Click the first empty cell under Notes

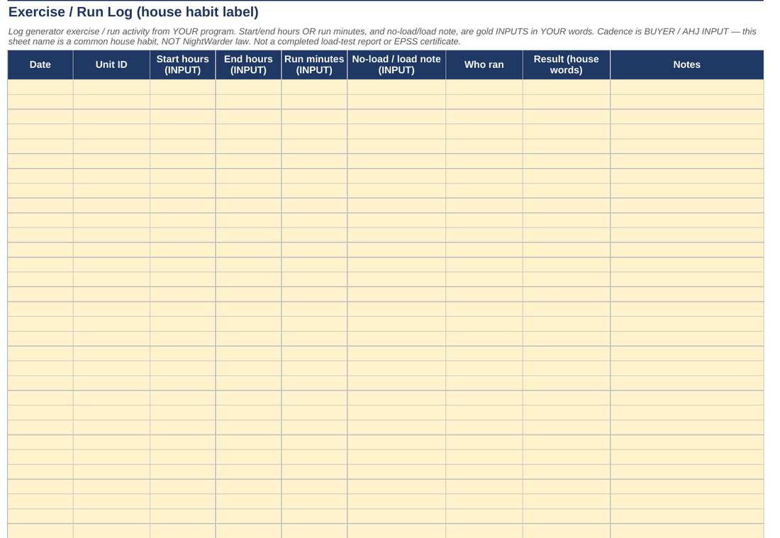click(687, 87)
